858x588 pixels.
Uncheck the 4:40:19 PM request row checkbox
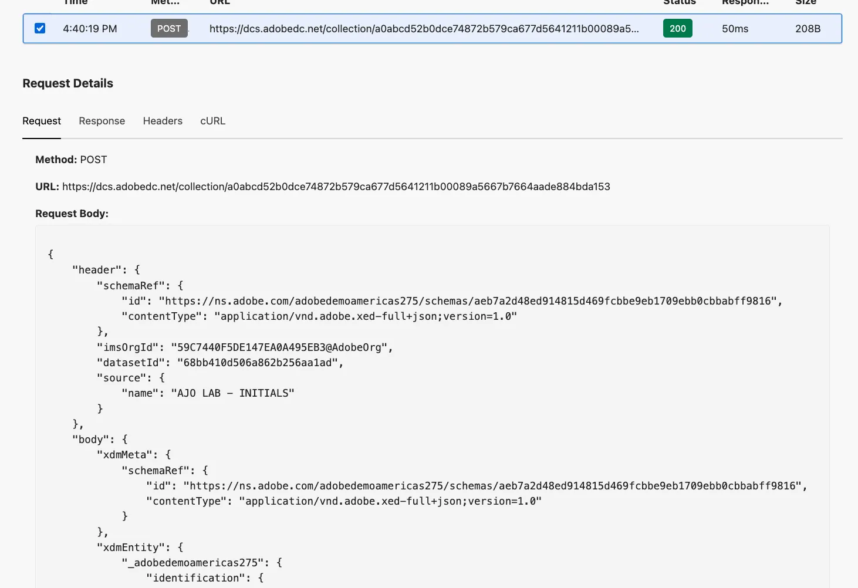[x=40, y=28]
